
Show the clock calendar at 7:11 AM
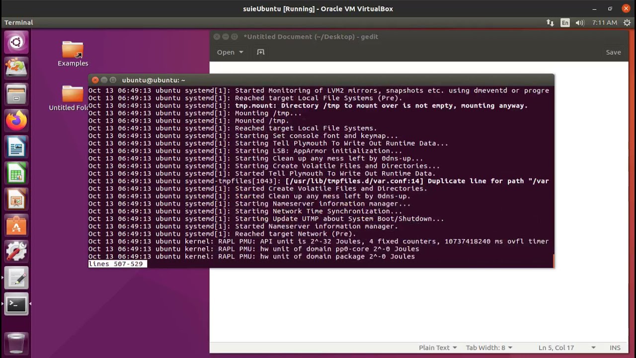(604, 22)
